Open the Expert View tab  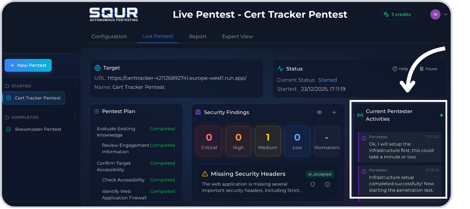[237, 37]
